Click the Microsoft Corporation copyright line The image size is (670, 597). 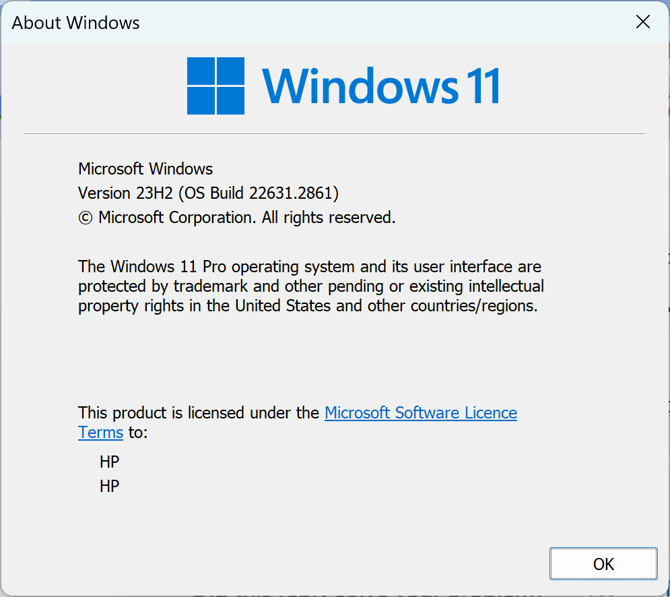237,218
